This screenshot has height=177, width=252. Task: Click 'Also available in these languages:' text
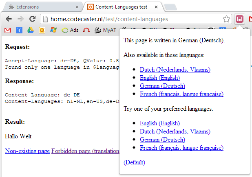(x=164, y=55)
